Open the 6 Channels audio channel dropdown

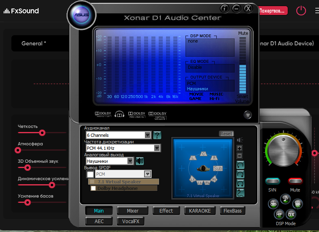(148, 135)
